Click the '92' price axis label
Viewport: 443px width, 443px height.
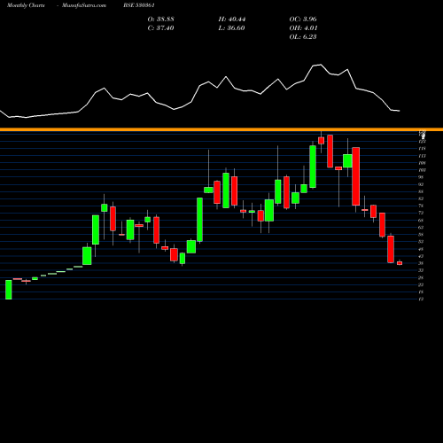[421, 184]
